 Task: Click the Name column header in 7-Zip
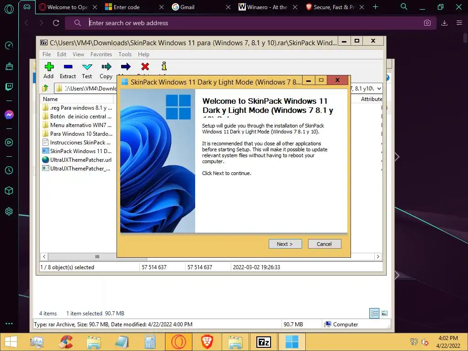pos(77,99)
